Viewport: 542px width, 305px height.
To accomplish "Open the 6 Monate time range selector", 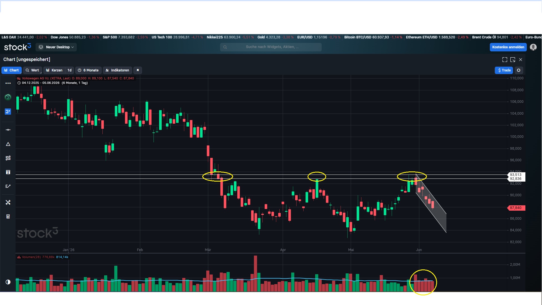I will pyautogui.click(x=88, y=70).
